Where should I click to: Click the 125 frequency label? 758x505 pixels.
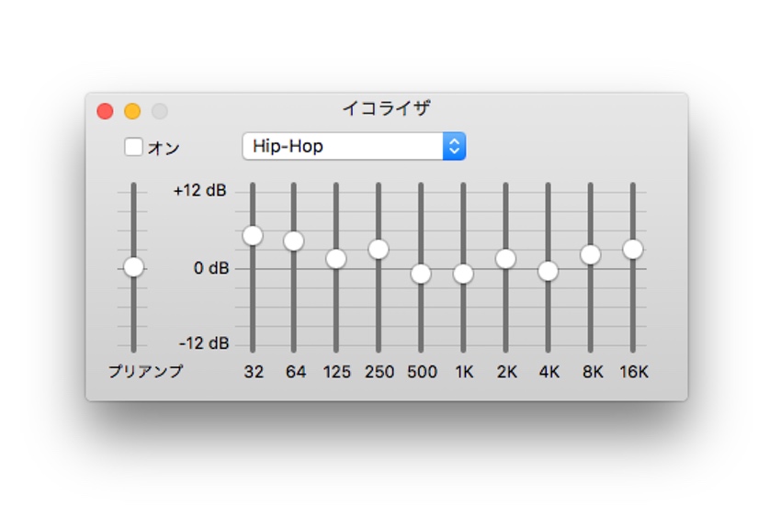(337, 372)
